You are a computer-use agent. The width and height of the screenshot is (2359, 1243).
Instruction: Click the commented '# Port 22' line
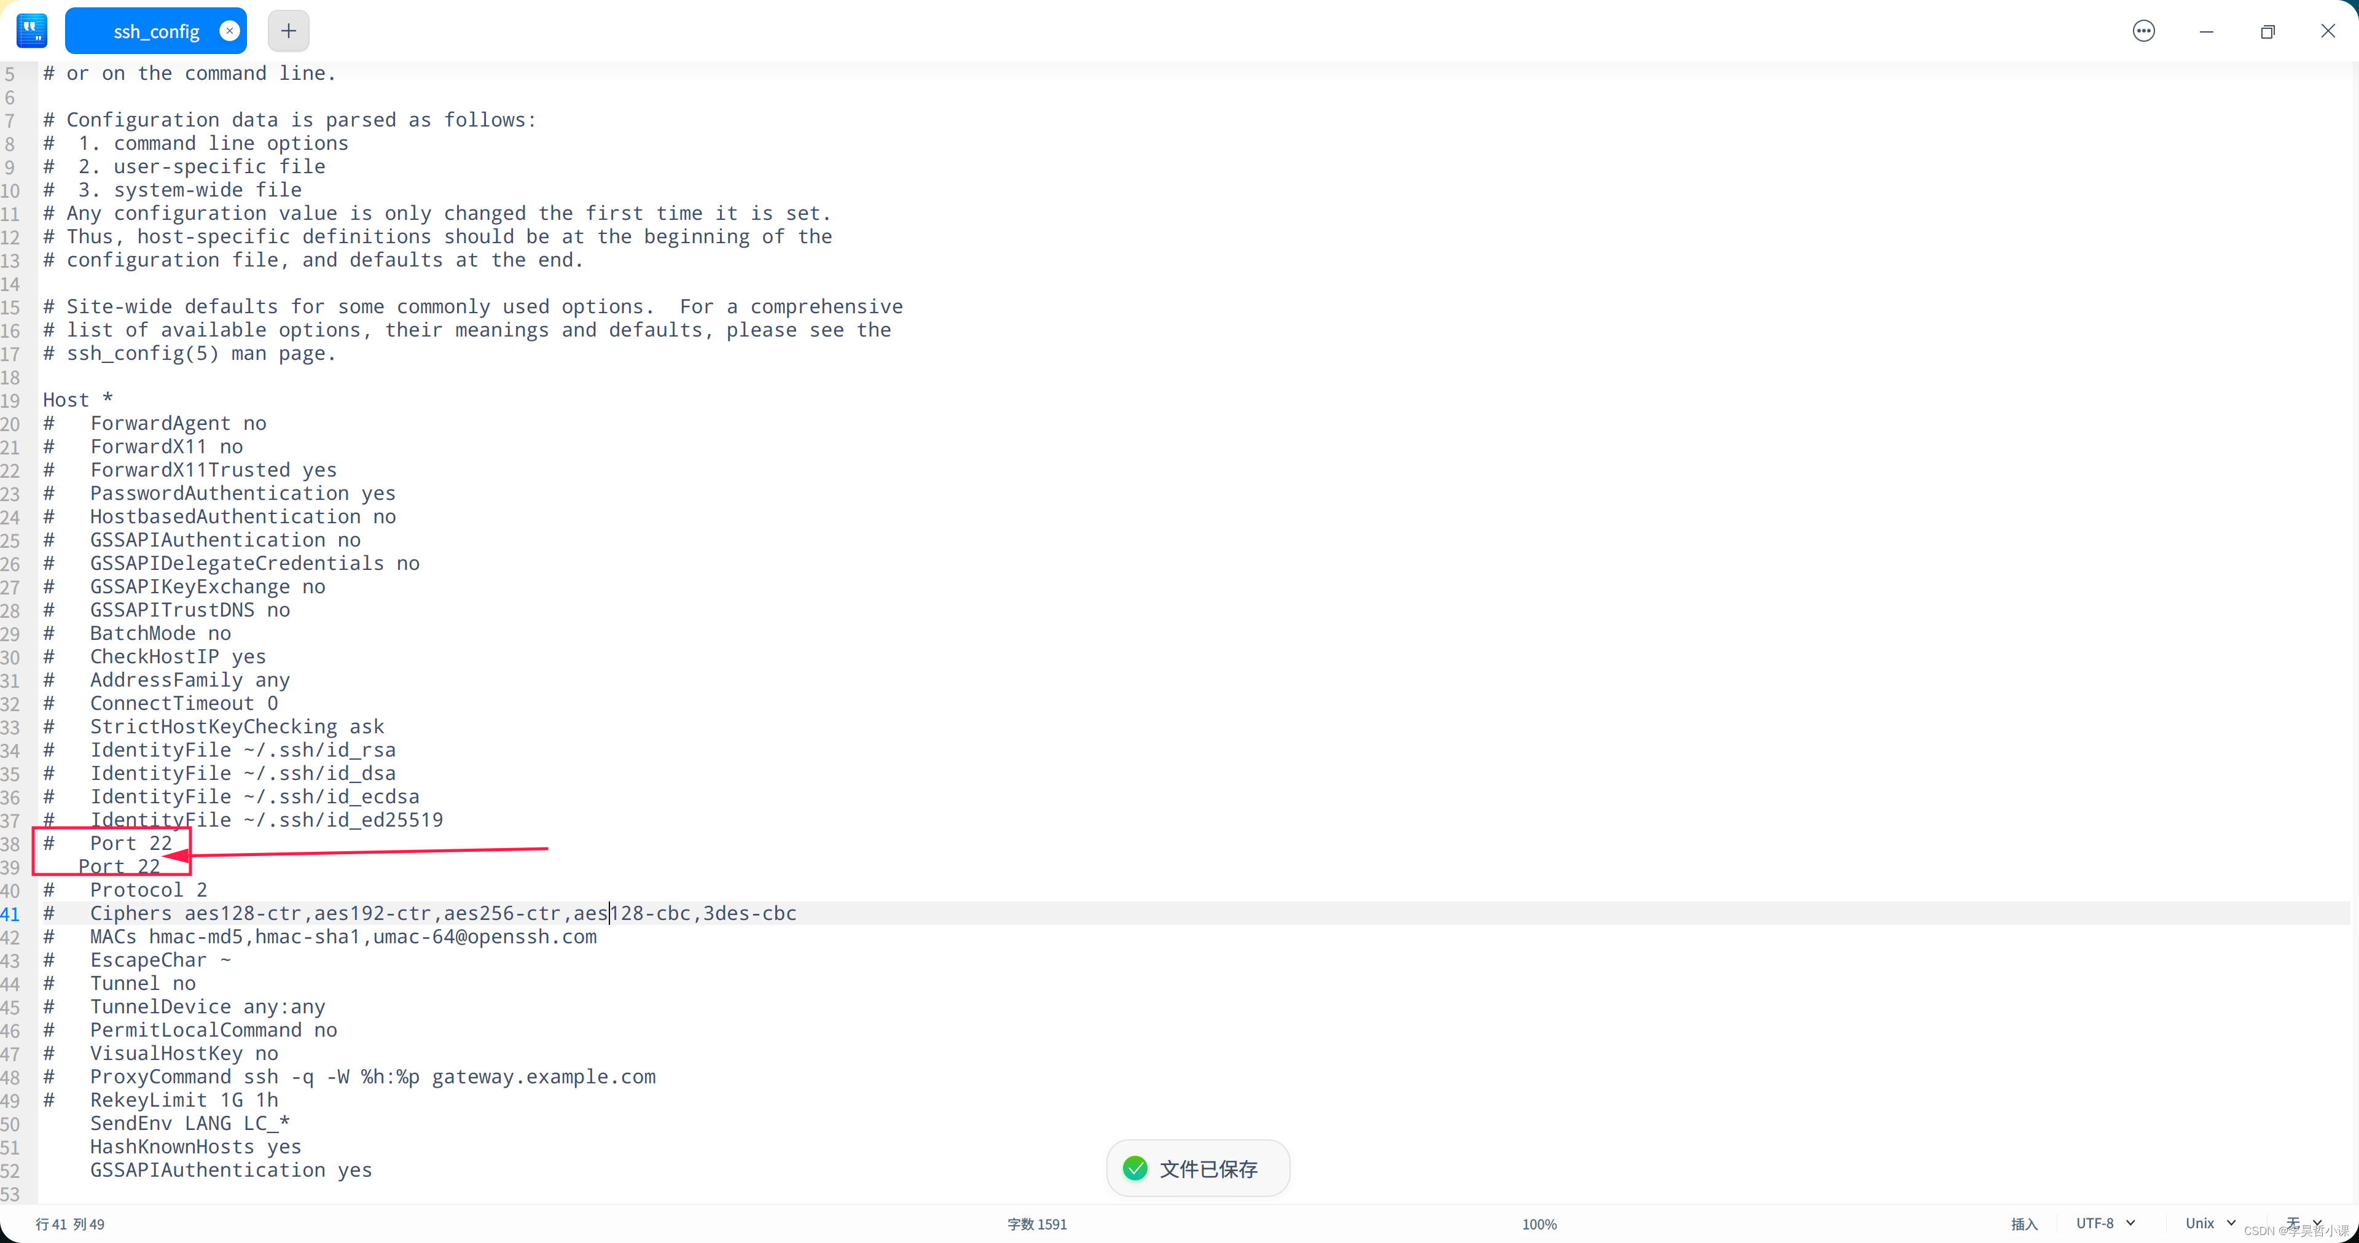pyautogui.click(x=107, y=843)
